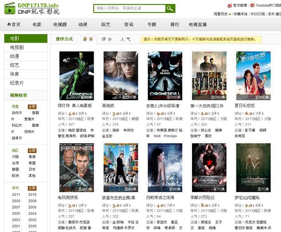
Task: Expand the 观看历史 watch history dropdown
Action: pyautogui.click(x=222, y=14)
